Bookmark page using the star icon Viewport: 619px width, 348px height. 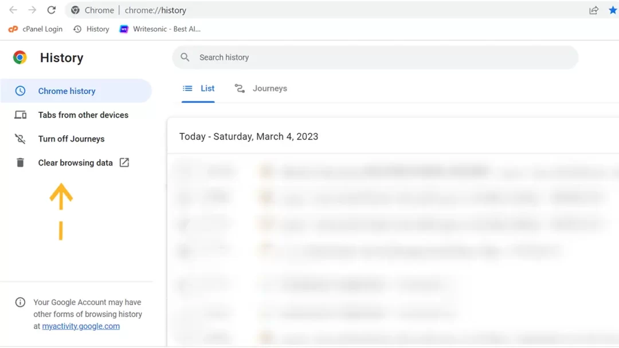(x=612, y=10)
